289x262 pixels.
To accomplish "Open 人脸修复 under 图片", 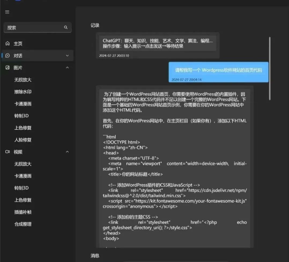I will pyautogui.click(x=23, y=140).
